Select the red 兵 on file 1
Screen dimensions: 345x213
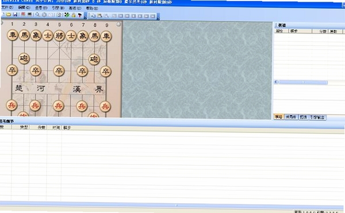(11, 105)
